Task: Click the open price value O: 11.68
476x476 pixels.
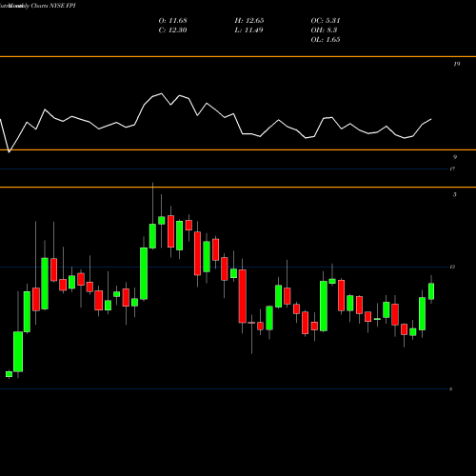Action: click(x=172, y=21)
